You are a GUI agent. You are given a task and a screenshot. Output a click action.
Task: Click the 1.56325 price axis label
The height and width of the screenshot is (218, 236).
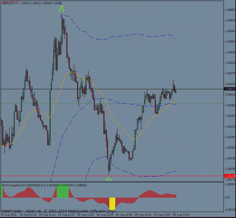point(230,127)
